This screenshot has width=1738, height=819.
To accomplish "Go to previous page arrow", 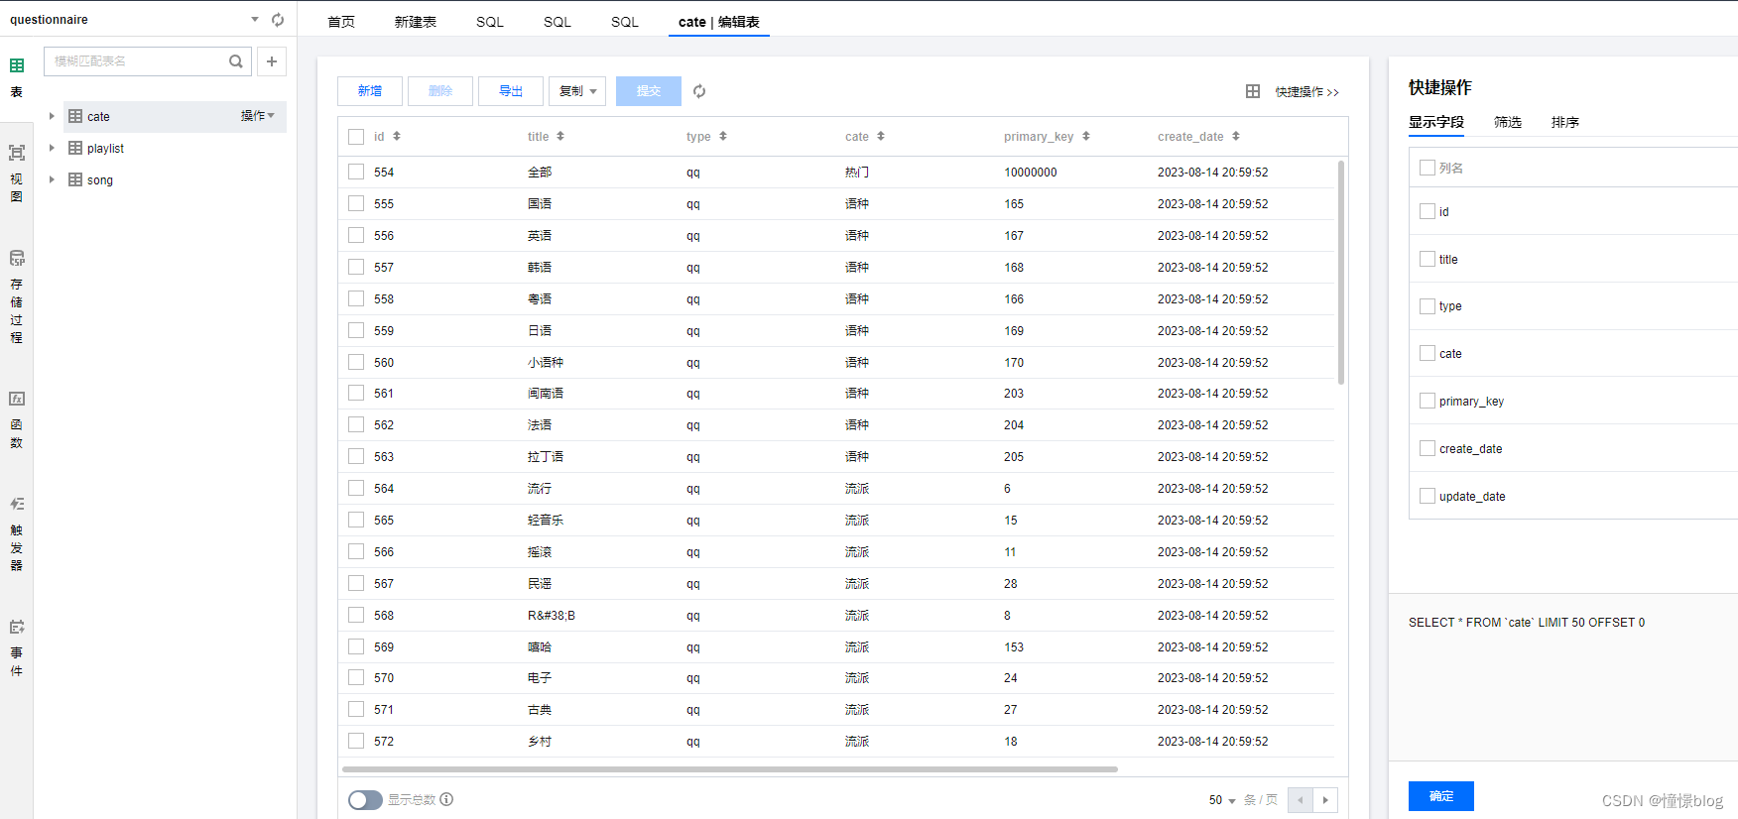I will pos(1301,800).
